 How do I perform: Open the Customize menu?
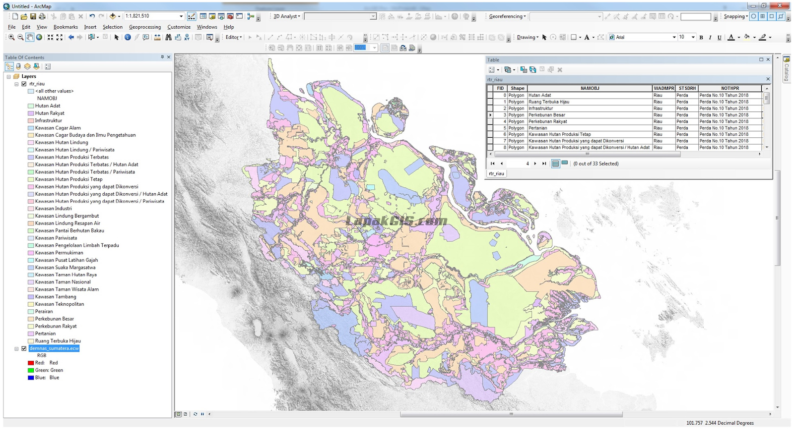click(179, 27)
